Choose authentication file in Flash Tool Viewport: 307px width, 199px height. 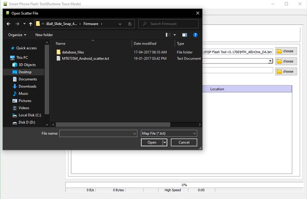(286, 71)
